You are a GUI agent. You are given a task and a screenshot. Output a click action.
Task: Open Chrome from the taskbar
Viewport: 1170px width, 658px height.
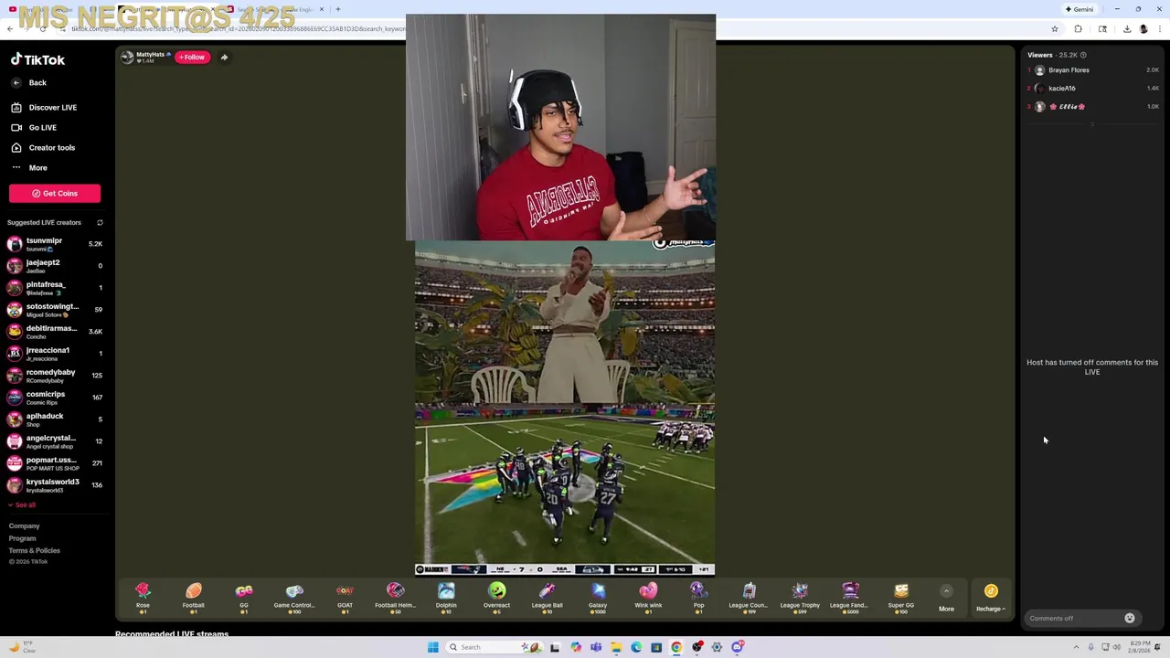676,647
